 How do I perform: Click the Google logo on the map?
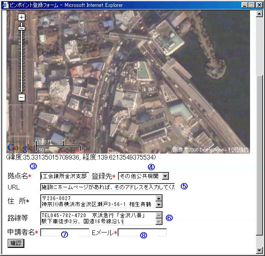click(20, 147)
